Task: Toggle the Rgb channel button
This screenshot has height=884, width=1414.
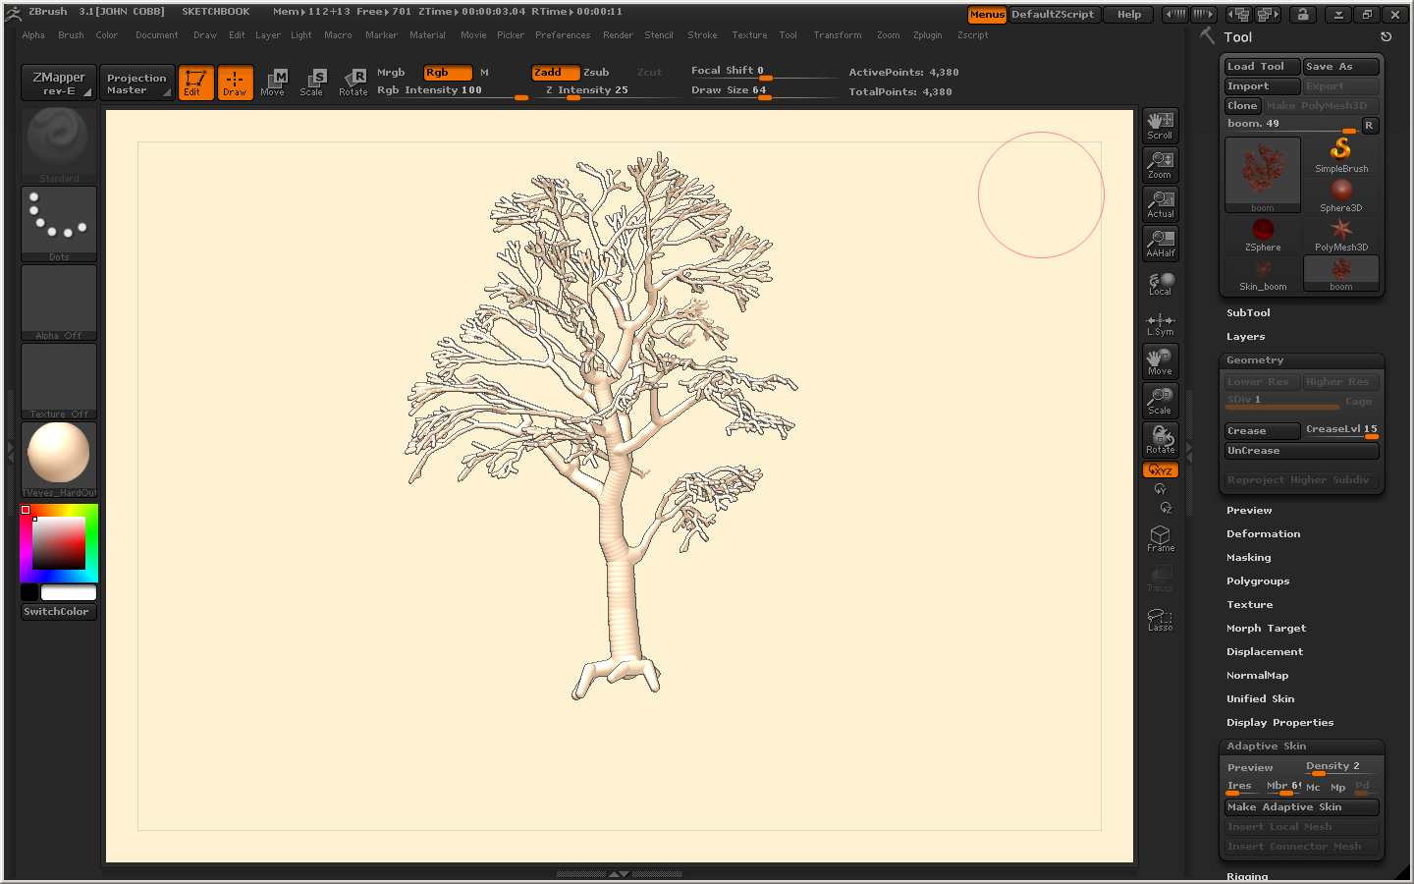Action: click(447, 73)
